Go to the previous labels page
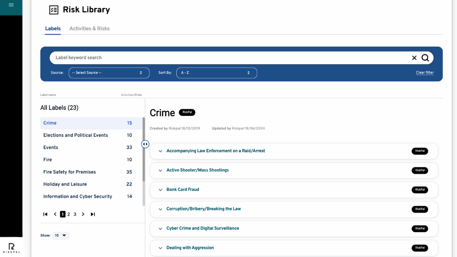This screenshot has width=457, height=257. click(x=55, y=214)
